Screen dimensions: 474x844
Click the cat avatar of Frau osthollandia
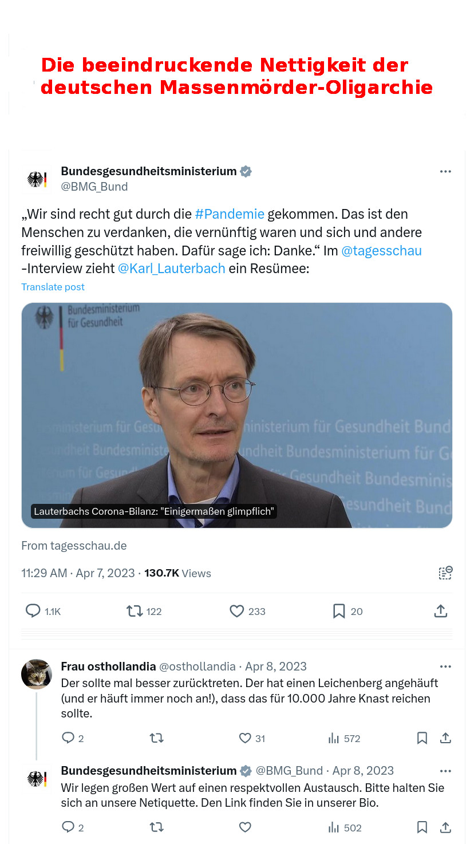37,674
